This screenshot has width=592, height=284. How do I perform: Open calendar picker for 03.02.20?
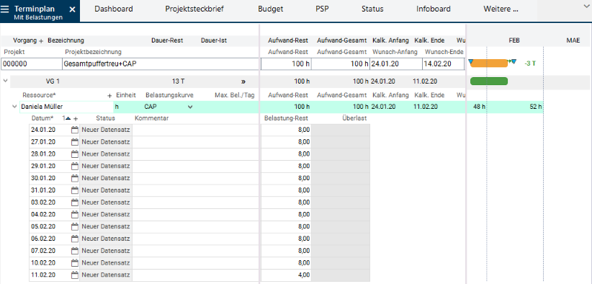point(75,203)
